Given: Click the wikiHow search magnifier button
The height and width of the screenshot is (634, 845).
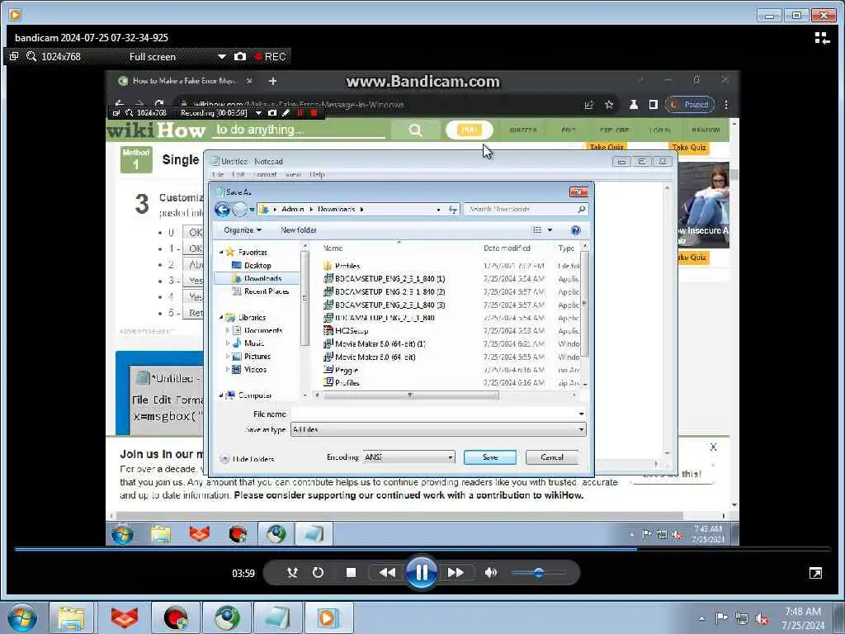Looking at the screenshot, I should click(415, 130).
